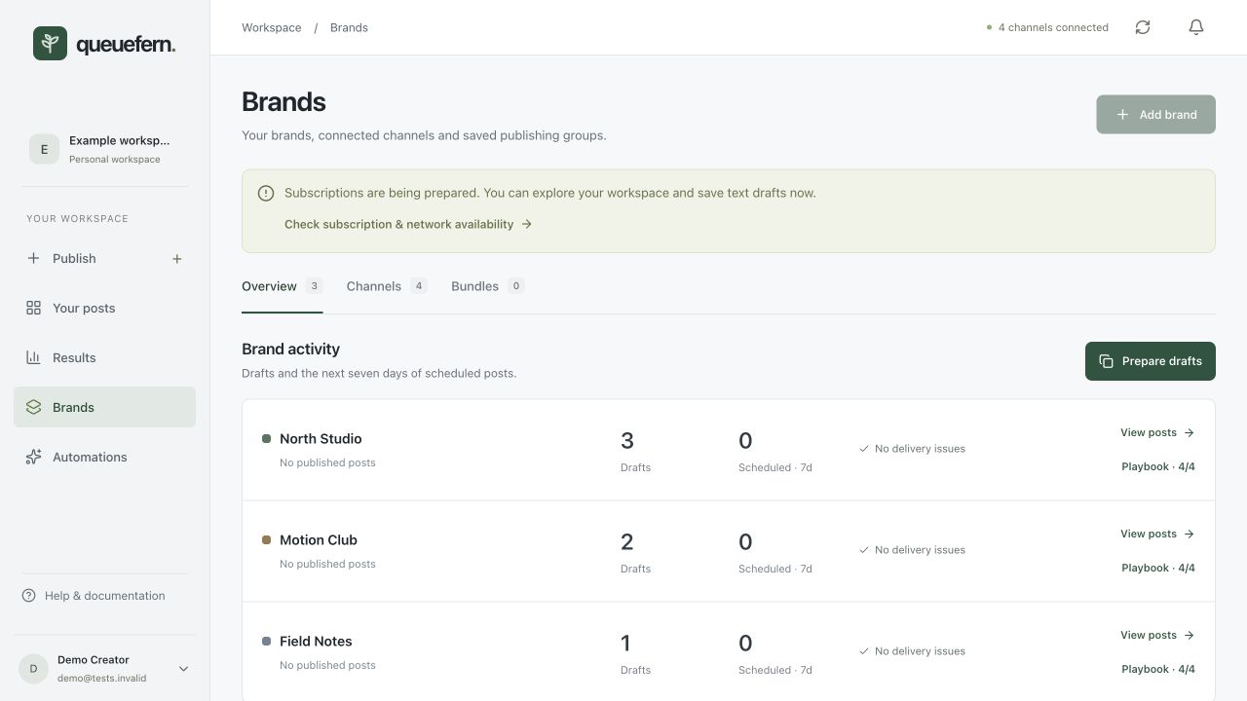
Task: Click the Motion Club color dot
Action: 266,540
